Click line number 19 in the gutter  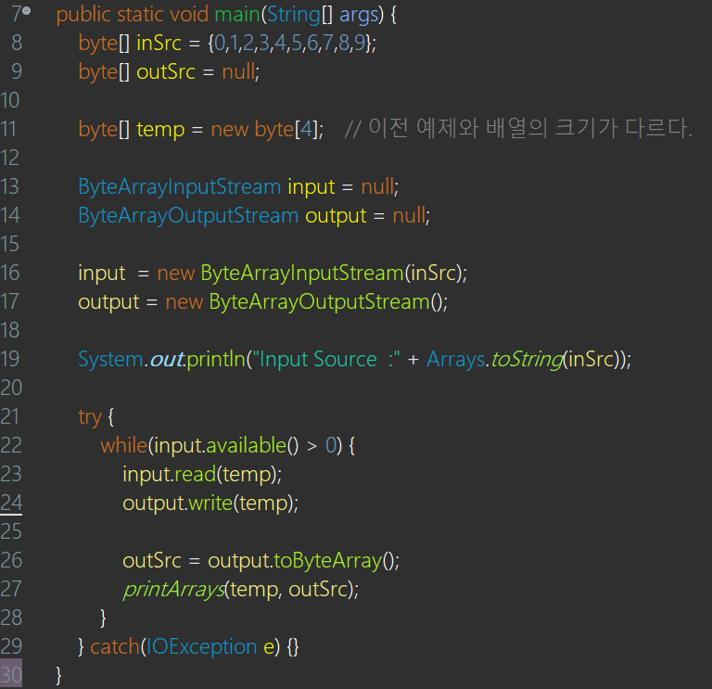10,359
